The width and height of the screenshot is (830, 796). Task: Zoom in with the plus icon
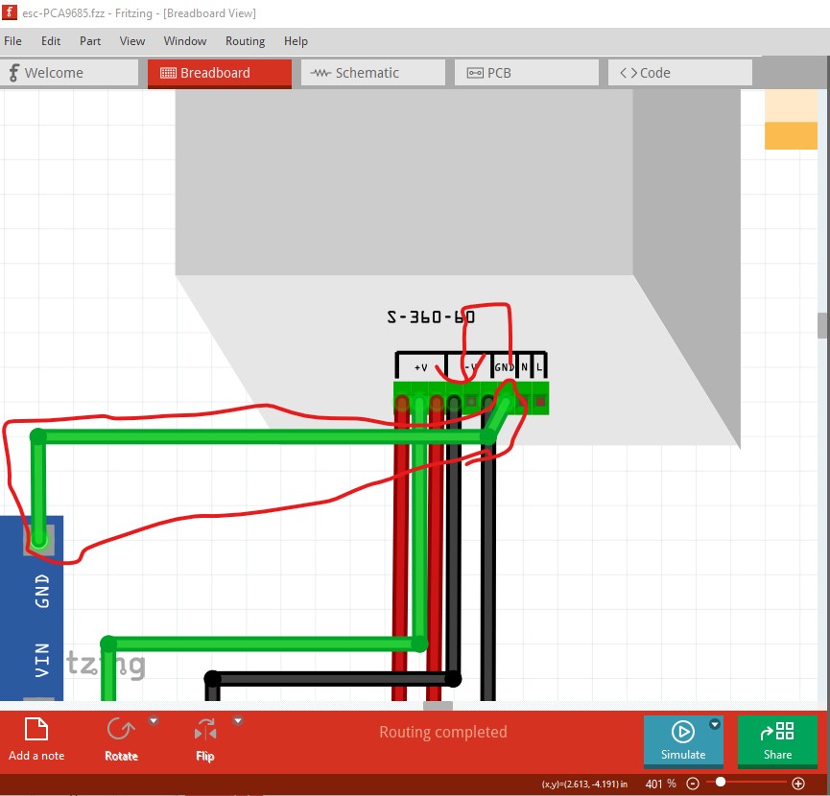pos(798,784)
